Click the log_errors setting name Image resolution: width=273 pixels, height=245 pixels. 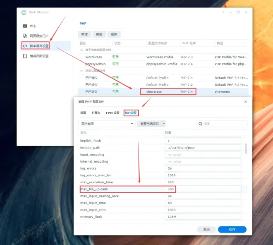[88, 168]
